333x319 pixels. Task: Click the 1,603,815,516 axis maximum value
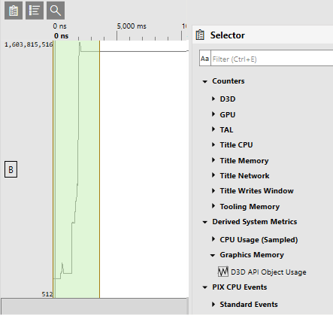coord(29,44)
